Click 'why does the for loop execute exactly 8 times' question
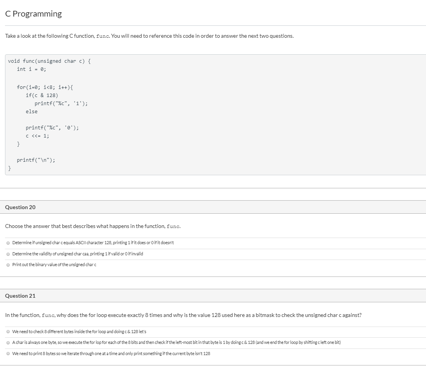426x367 pixels. (184, 315)
